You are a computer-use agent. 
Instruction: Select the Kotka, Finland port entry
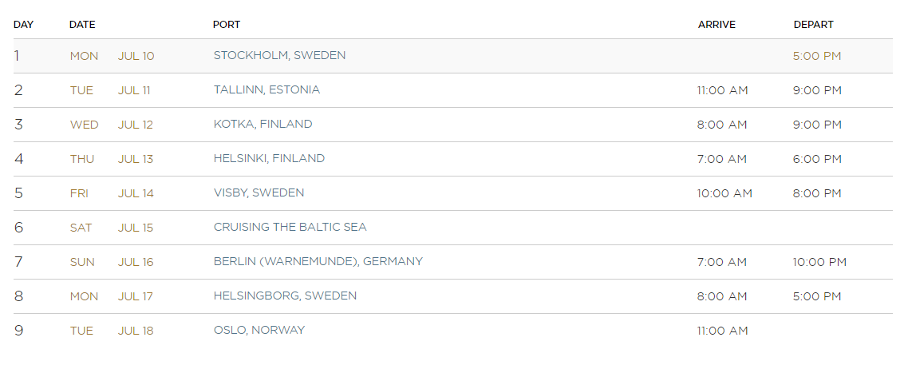coord(263,124)
